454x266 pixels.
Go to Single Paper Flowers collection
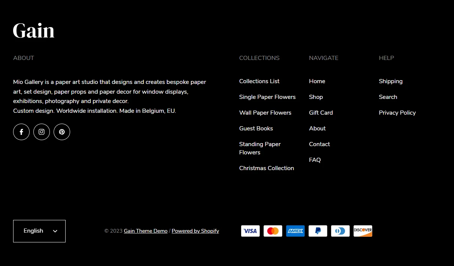click(267, 97)
